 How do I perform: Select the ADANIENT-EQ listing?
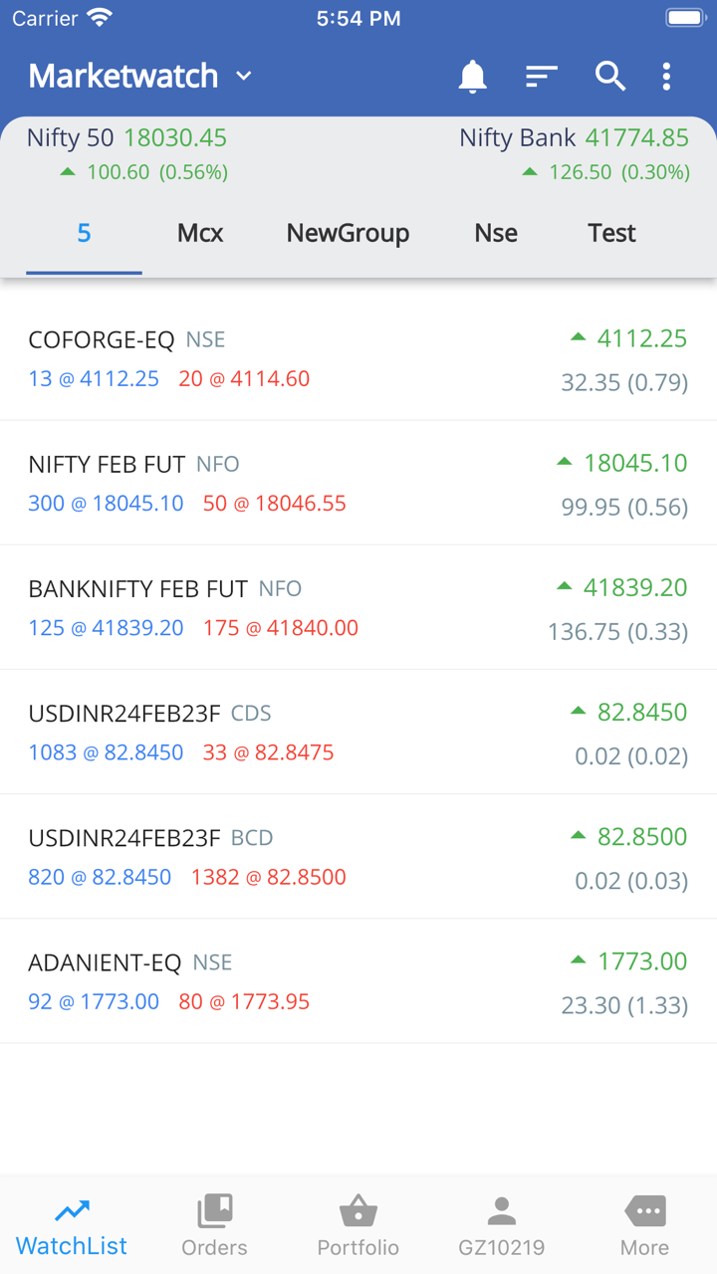pos(358,980)
